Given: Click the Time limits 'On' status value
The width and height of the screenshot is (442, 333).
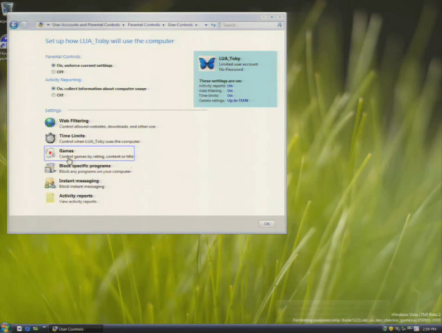Looking at the screenshot, I should (230, 95).
